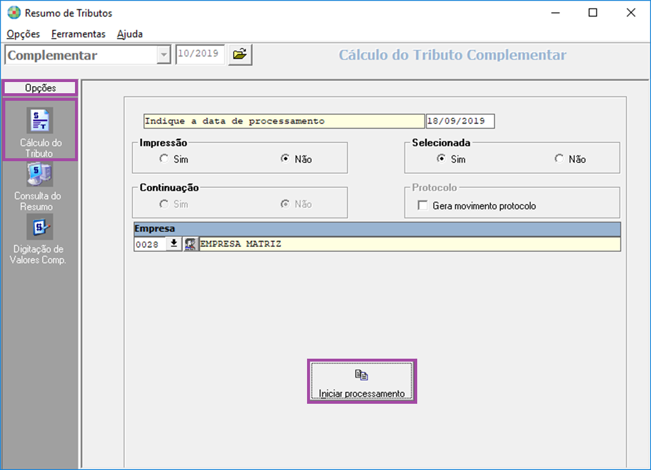Screen dimensions: 651x470
Task: Expand the Complementar dropdown arrow
Action: tap(164, 55)
